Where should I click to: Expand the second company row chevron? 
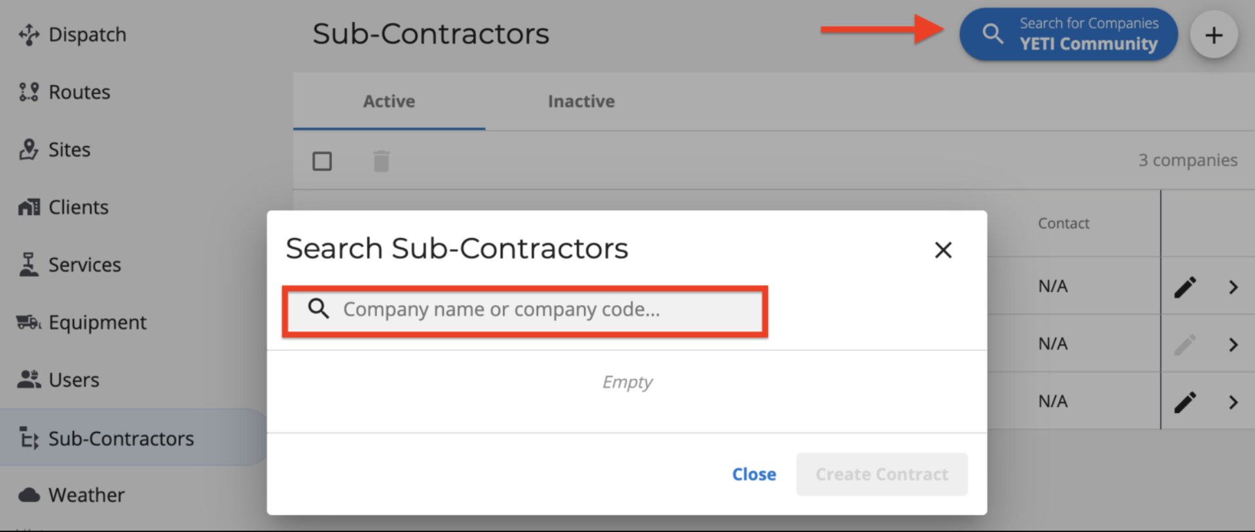tap(1233, 345)
